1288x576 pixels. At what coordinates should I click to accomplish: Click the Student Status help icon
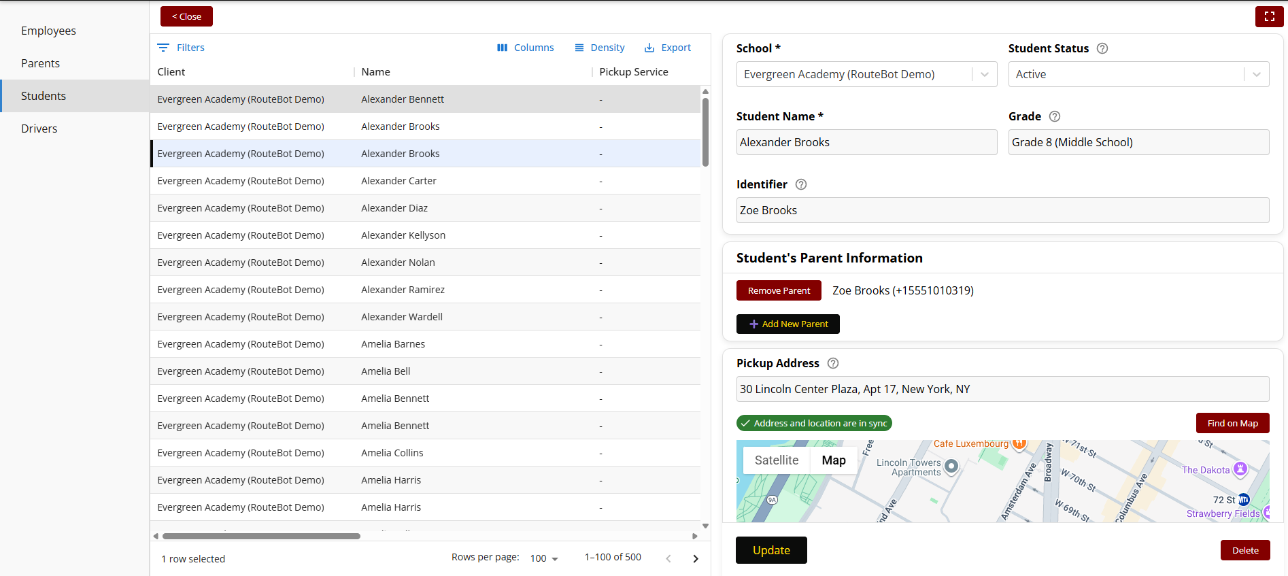coord(1102,48)
